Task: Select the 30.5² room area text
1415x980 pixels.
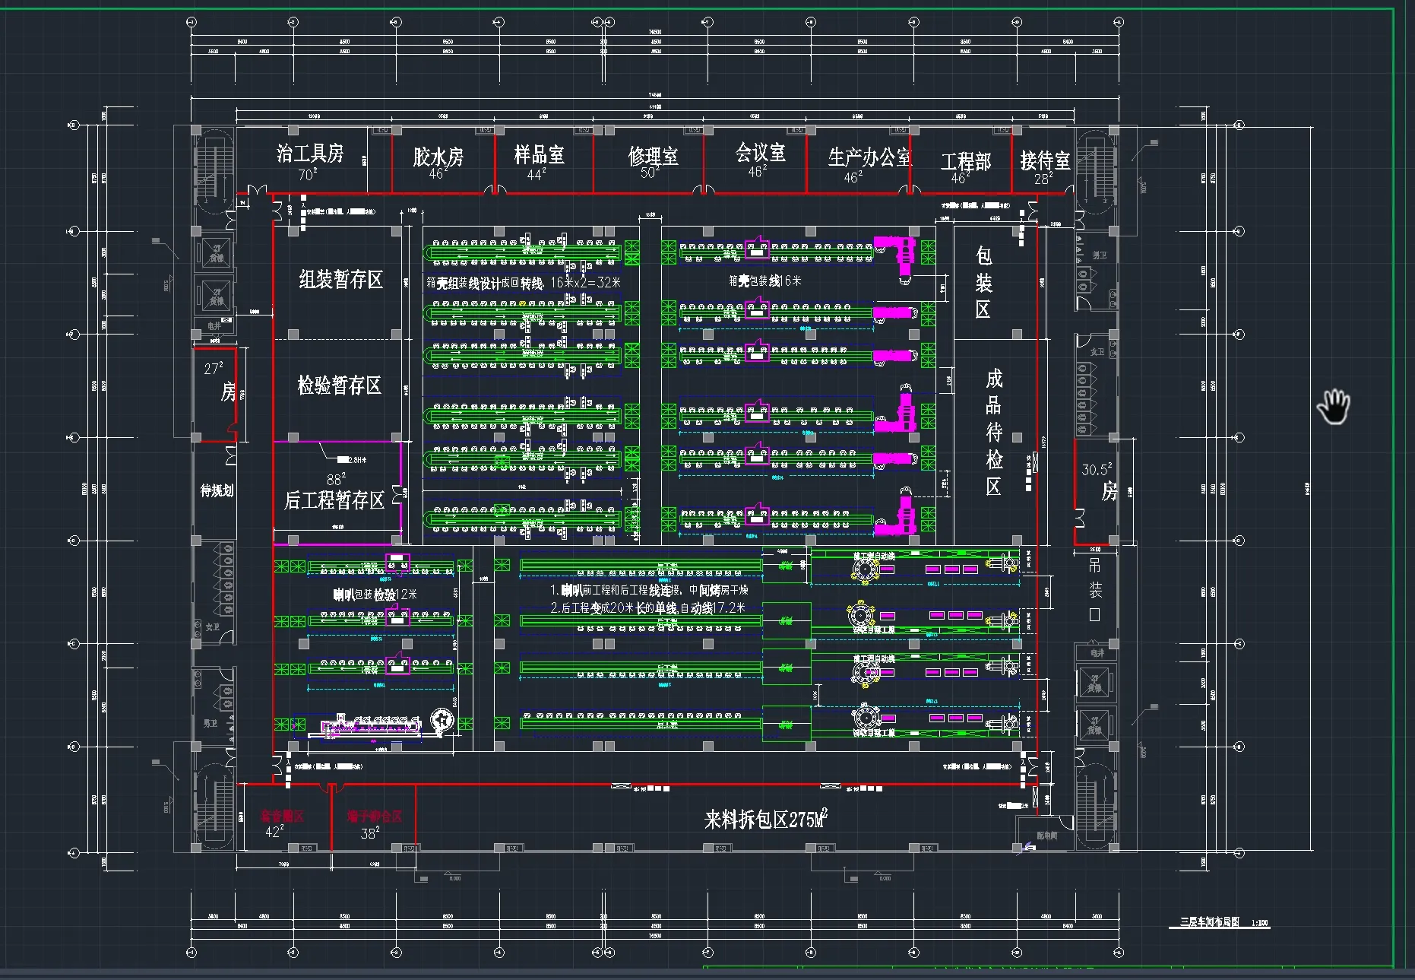Action: (1097, 470)
